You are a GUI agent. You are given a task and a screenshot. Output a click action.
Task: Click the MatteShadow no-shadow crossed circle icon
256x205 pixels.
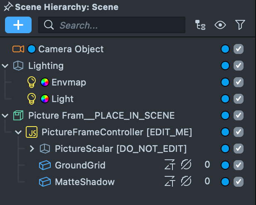(186, 182)
